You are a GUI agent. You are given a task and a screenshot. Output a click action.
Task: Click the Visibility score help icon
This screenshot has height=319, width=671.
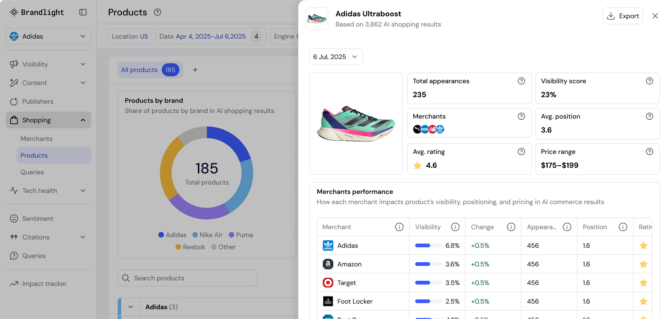[649, 81]
